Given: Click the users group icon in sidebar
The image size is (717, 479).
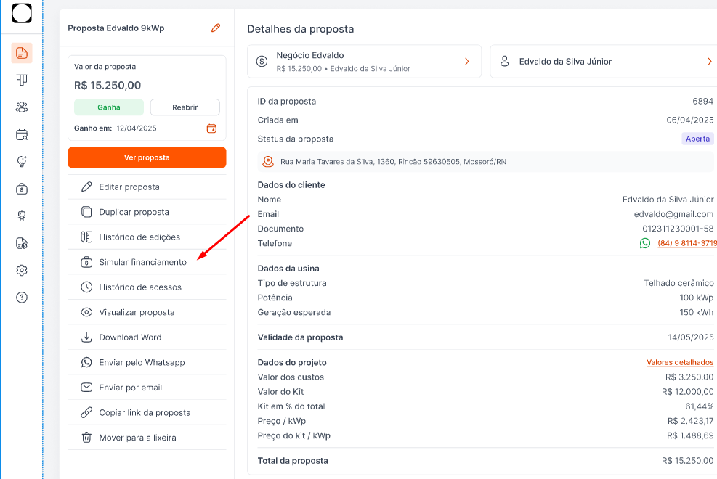Looking at the screenshot, I should (22, 107).
